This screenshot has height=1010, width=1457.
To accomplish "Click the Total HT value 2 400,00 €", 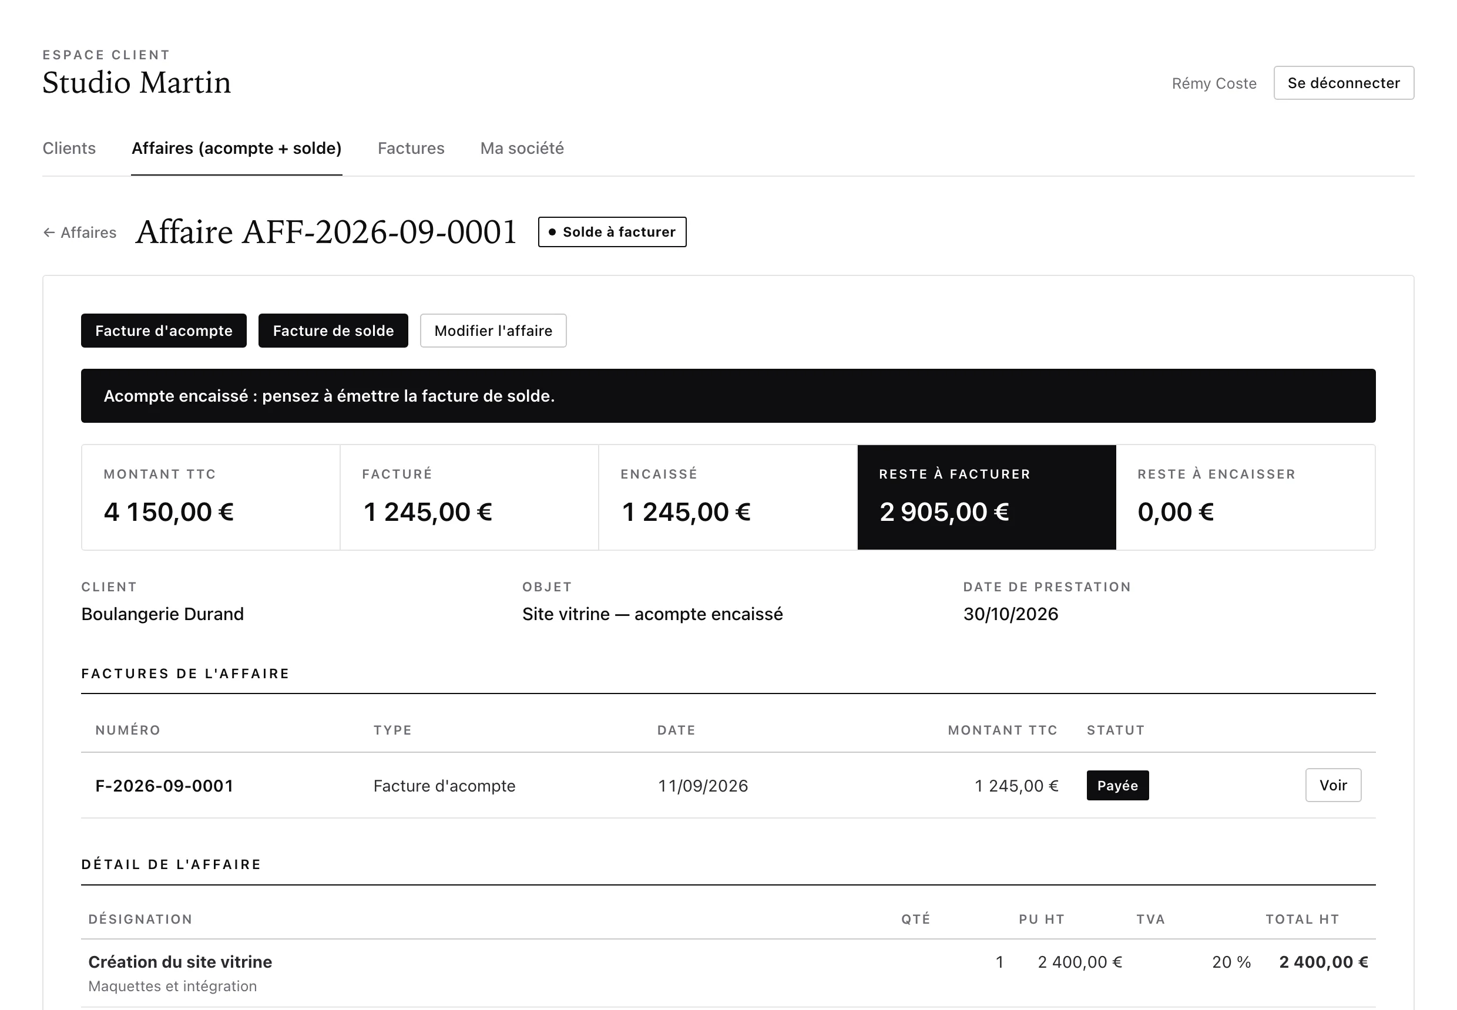I will [x=1323, y=962].
